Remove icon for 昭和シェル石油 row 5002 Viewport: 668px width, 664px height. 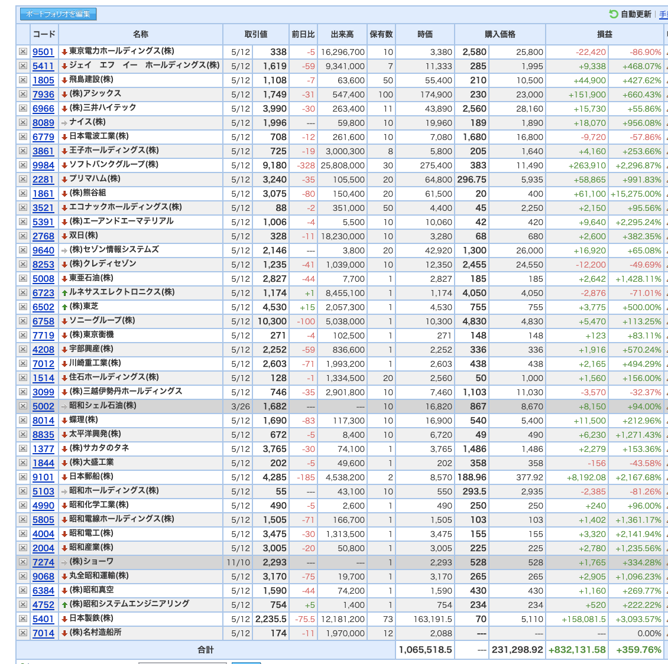(23, 406)
